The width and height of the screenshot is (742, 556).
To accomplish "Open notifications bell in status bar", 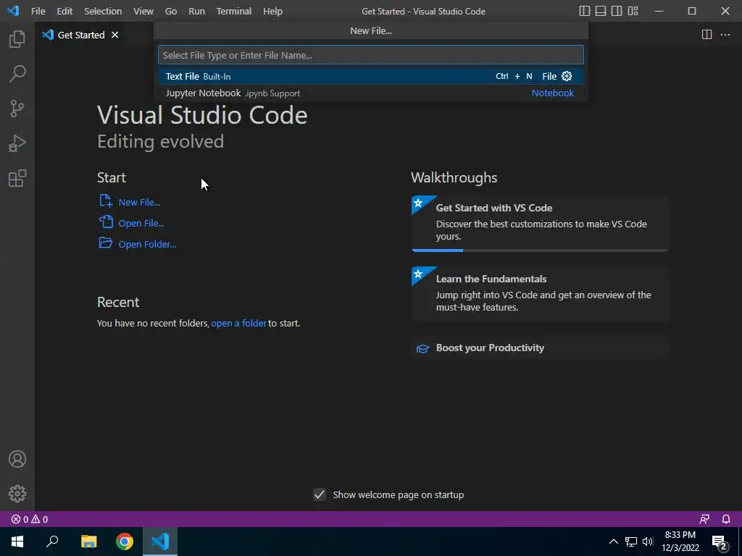I will click(x=726, y=519).
